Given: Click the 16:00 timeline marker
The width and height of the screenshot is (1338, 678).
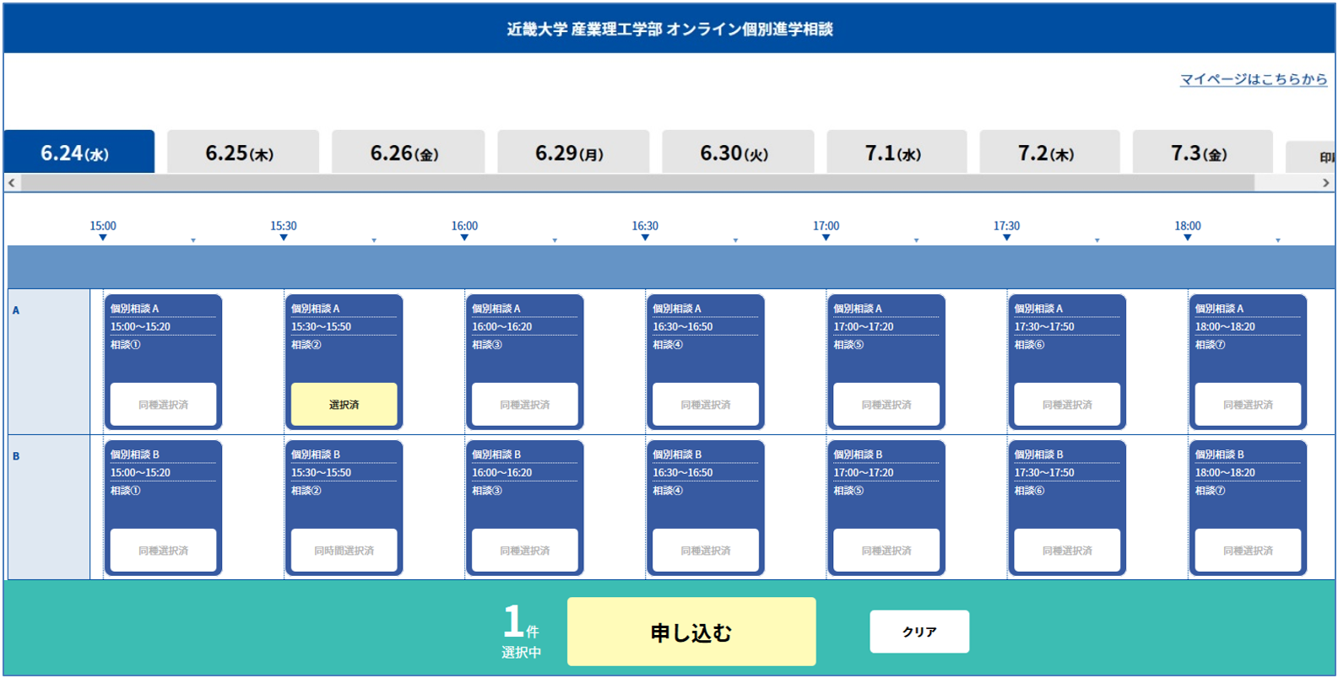Looking at the screenshot, I should click(x=464, y=231).
